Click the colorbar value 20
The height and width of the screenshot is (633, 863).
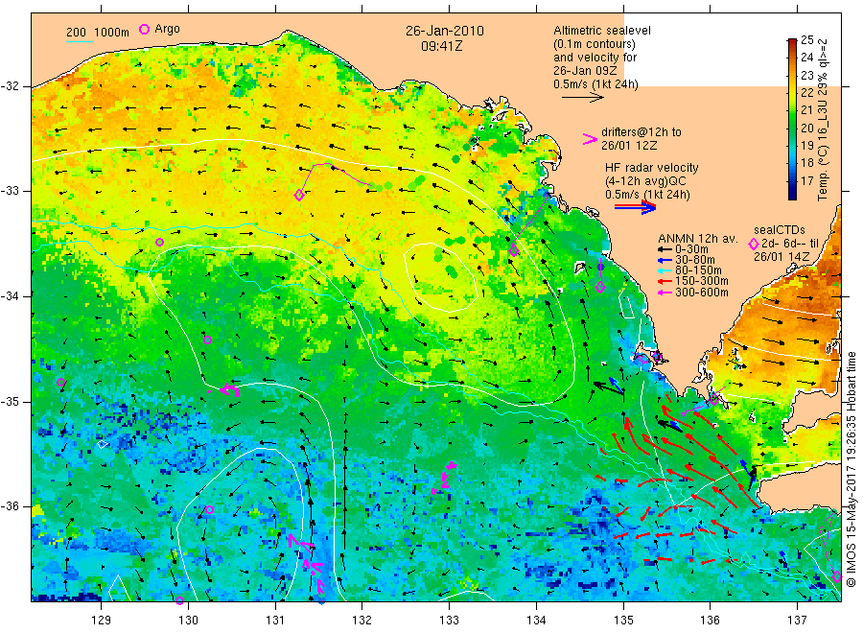pyautogui.click(x=806, y=128)
